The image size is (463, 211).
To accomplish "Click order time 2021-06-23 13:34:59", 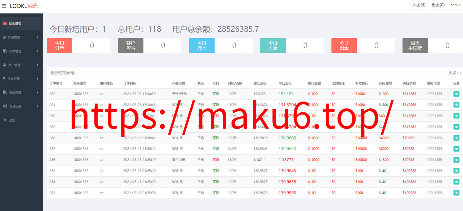I will pyautogui.click(x=139, y=94).
